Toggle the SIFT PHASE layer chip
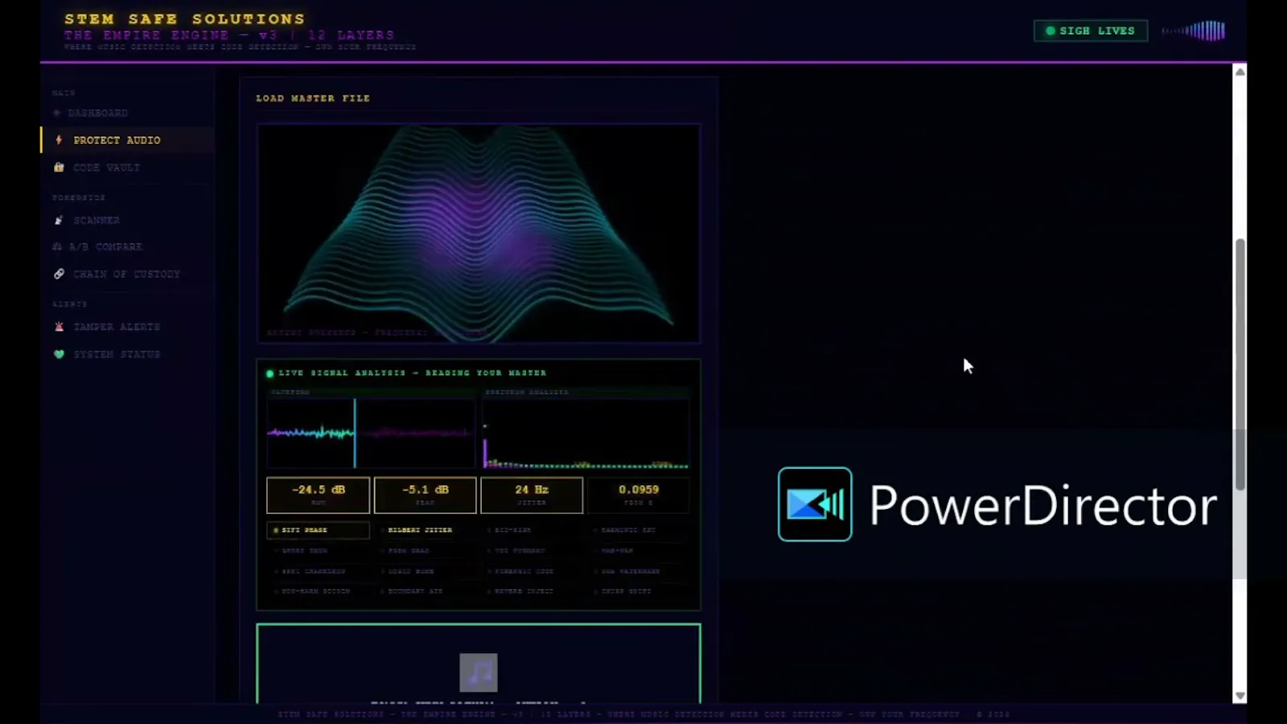This screenshot has height=724, width=1287. point(319,530)
